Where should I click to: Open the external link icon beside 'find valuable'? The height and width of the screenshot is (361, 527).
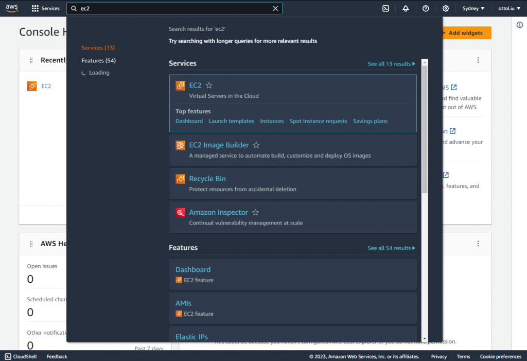tap(454, 88)
